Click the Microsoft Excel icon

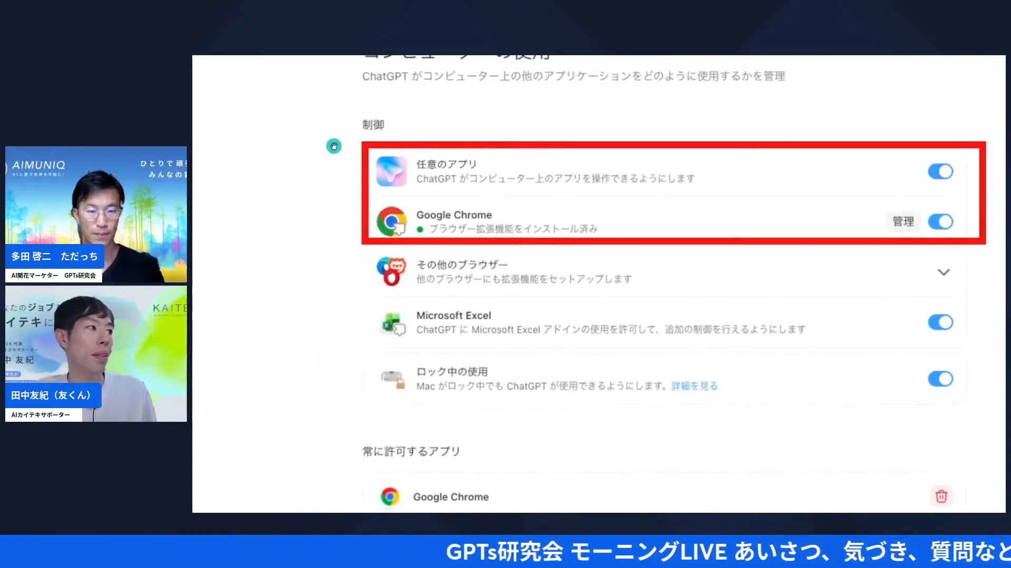(x=393, y=323)
